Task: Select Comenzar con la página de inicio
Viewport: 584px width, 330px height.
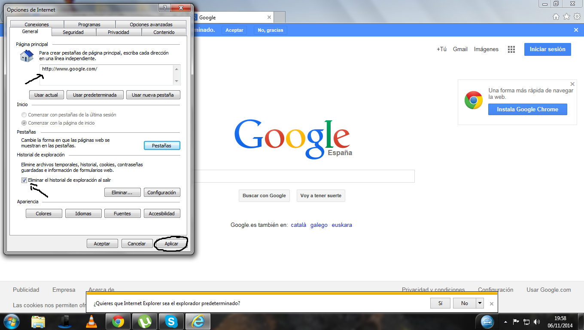Action: [x=24, y=123]
